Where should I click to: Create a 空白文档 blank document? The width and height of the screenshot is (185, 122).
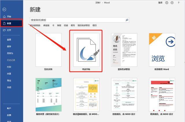pos(49,50)
